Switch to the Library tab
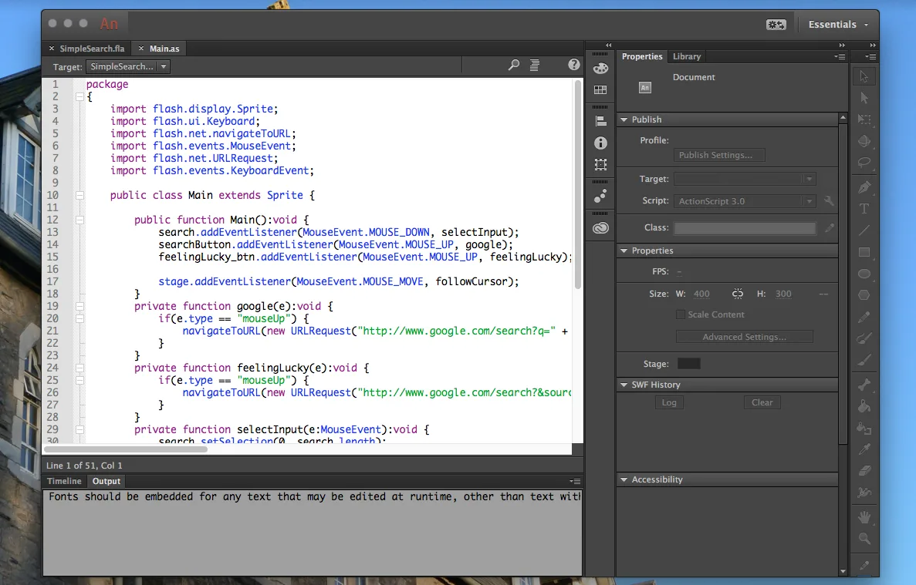Image resolution: width=916 pixels, height=585 pixels. pyautogui.click(x=686, y=56)
